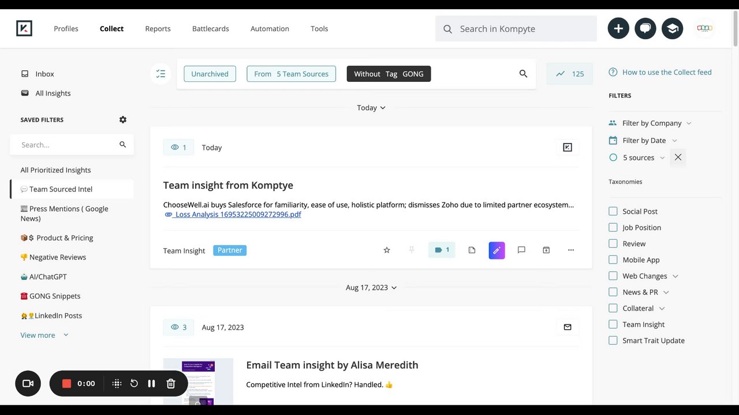Expand View more saved filters

click(x=44, y=335)
